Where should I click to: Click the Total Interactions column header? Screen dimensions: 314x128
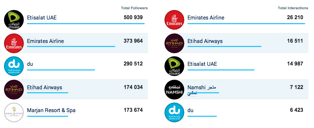(293, 8)
